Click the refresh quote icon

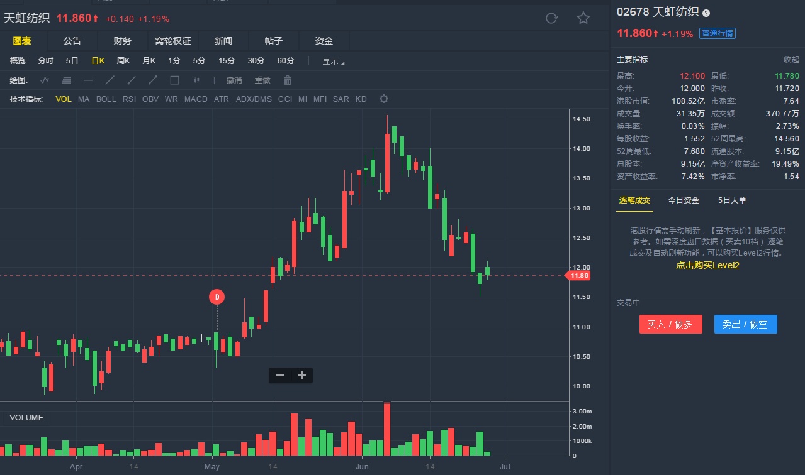point(551,18)
